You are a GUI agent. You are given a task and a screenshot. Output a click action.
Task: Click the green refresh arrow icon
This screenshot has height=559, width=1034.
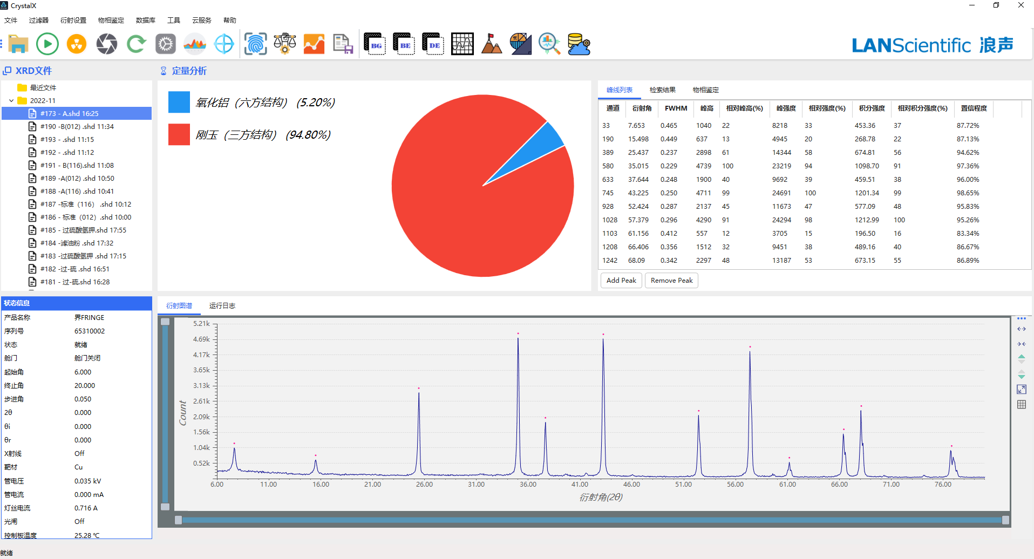136,44
